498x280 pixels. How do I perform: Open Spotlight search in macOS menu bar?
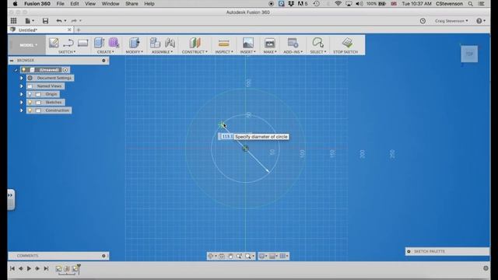(x=470, y=4)
